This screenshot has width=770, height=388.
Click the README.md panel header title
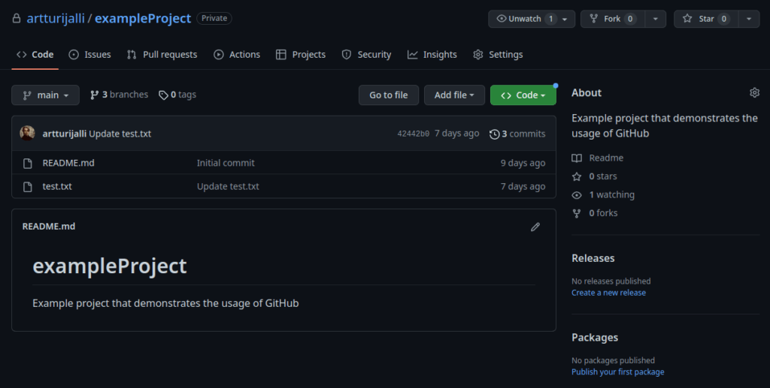click(x=49, y=227)
